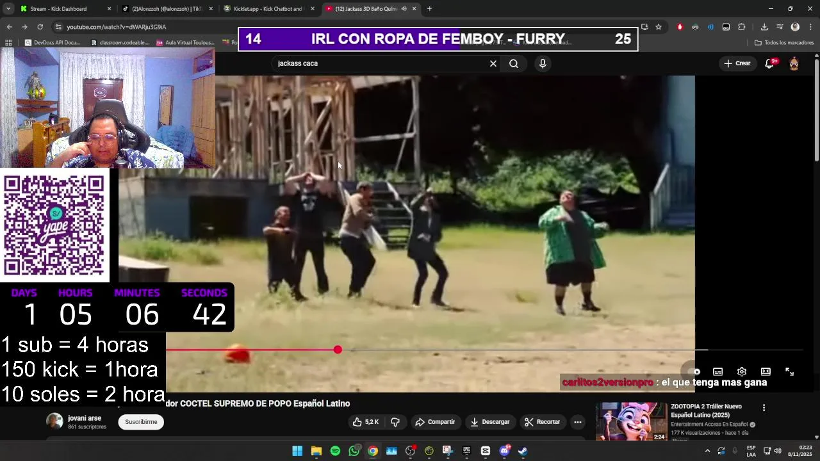This screenshot has height=461, width=820.
Task: Open the media controls icon
Action: (x=780, y=27)
